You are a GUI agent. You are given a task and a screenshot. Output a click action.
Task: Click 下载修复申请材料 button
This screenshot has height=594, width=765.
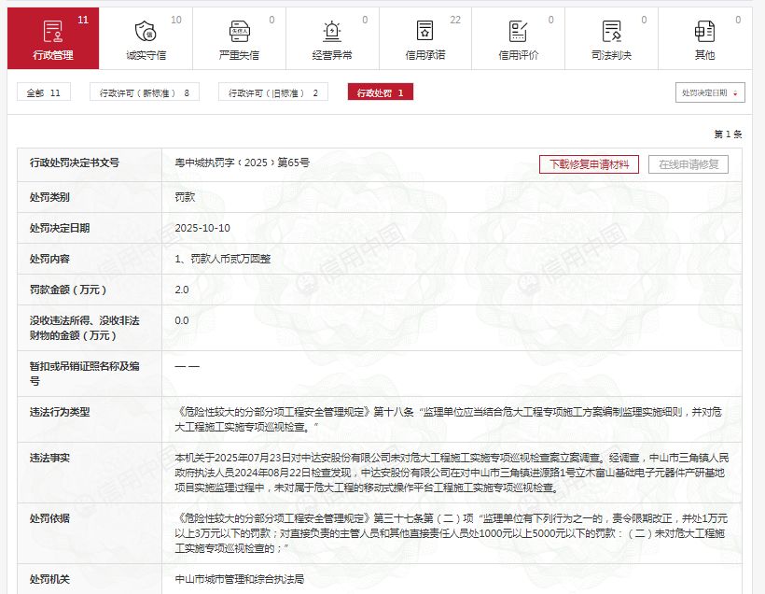[589, 164]
